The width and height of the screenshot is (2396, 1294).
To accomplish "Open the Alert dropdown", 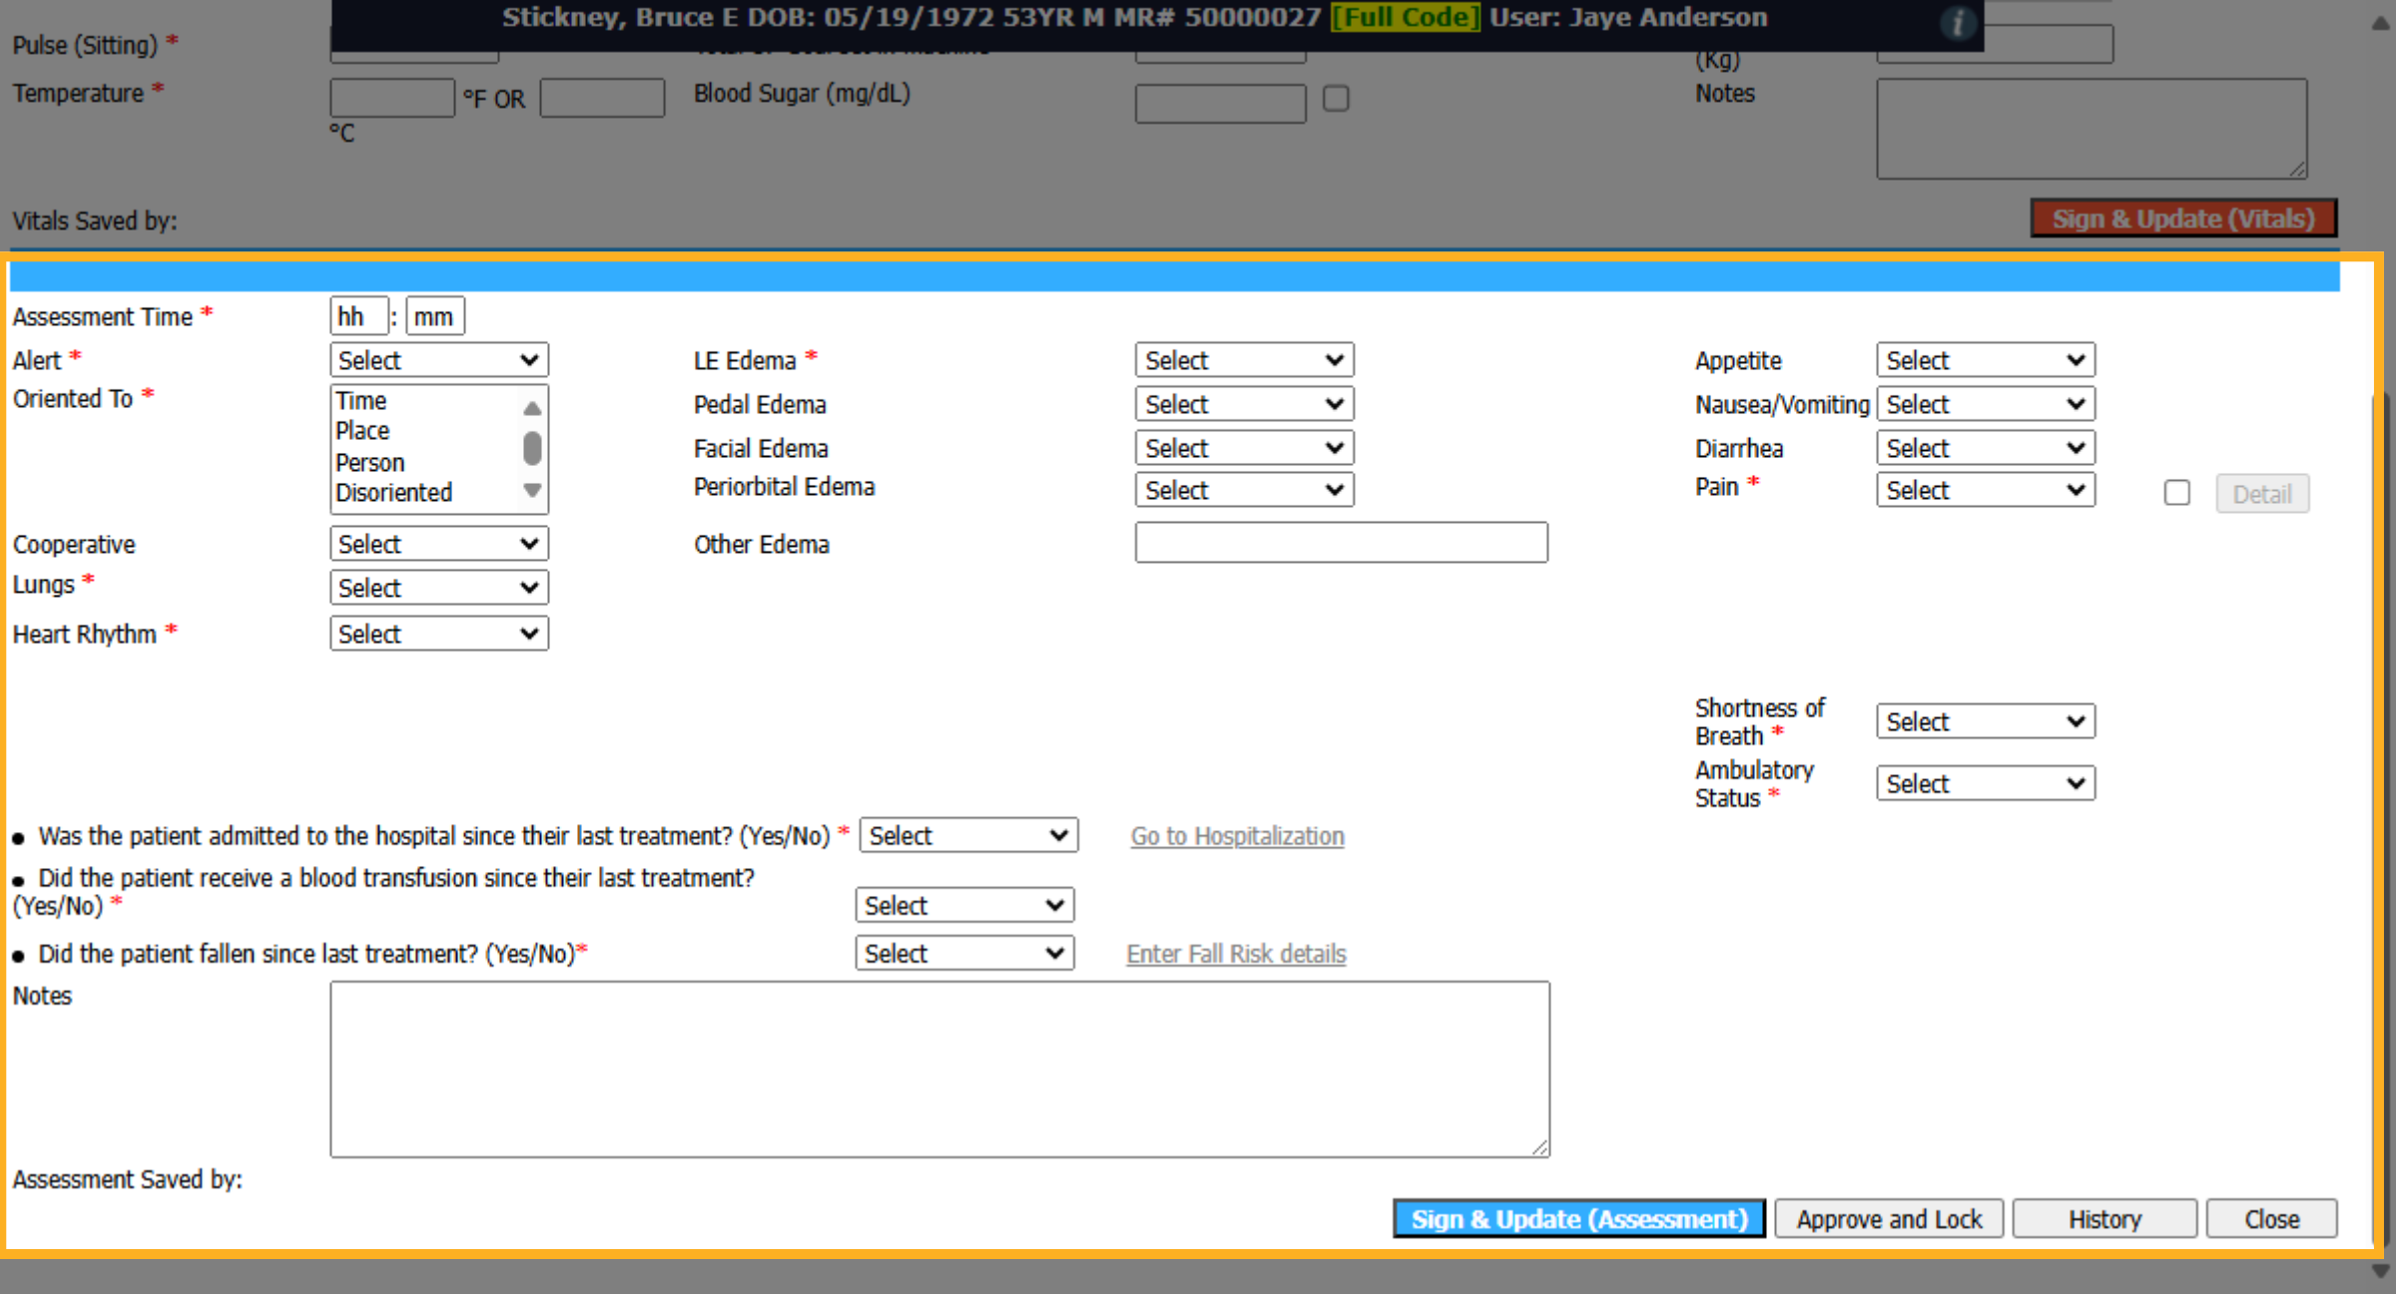I will (x=439, y=360).
